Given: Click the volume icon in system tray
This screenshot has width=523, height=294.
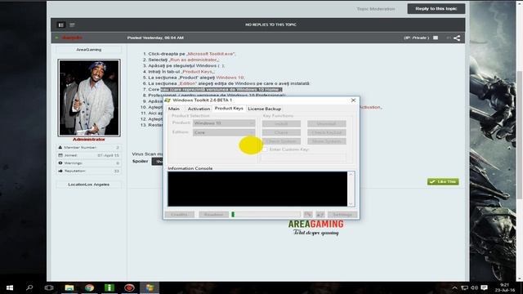Looking at the screenshot, I should click(x=474, y=287).
